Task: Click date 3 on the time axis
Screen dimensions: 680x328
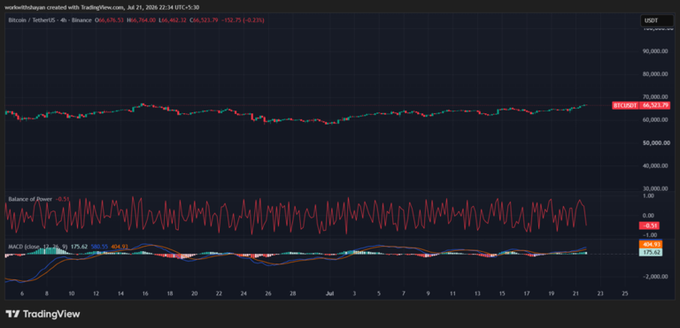Action: pos(354,294)
